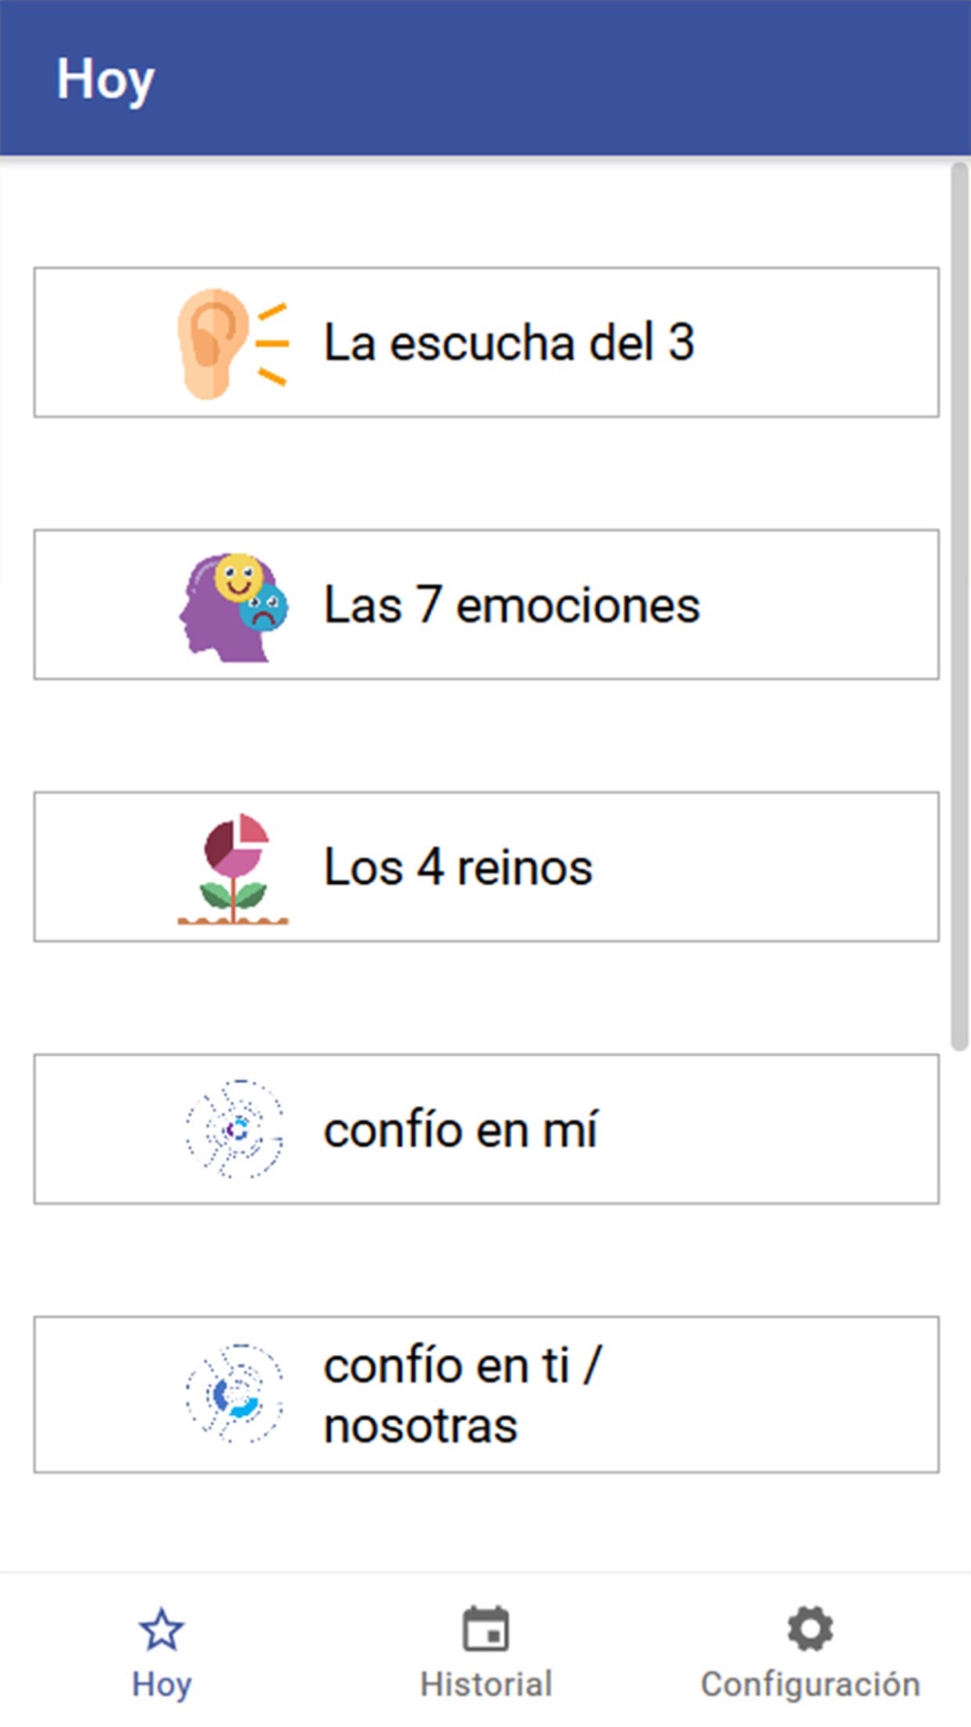
Task: Select the Hoy tab label at bottom
Action: click(161, 1684)
